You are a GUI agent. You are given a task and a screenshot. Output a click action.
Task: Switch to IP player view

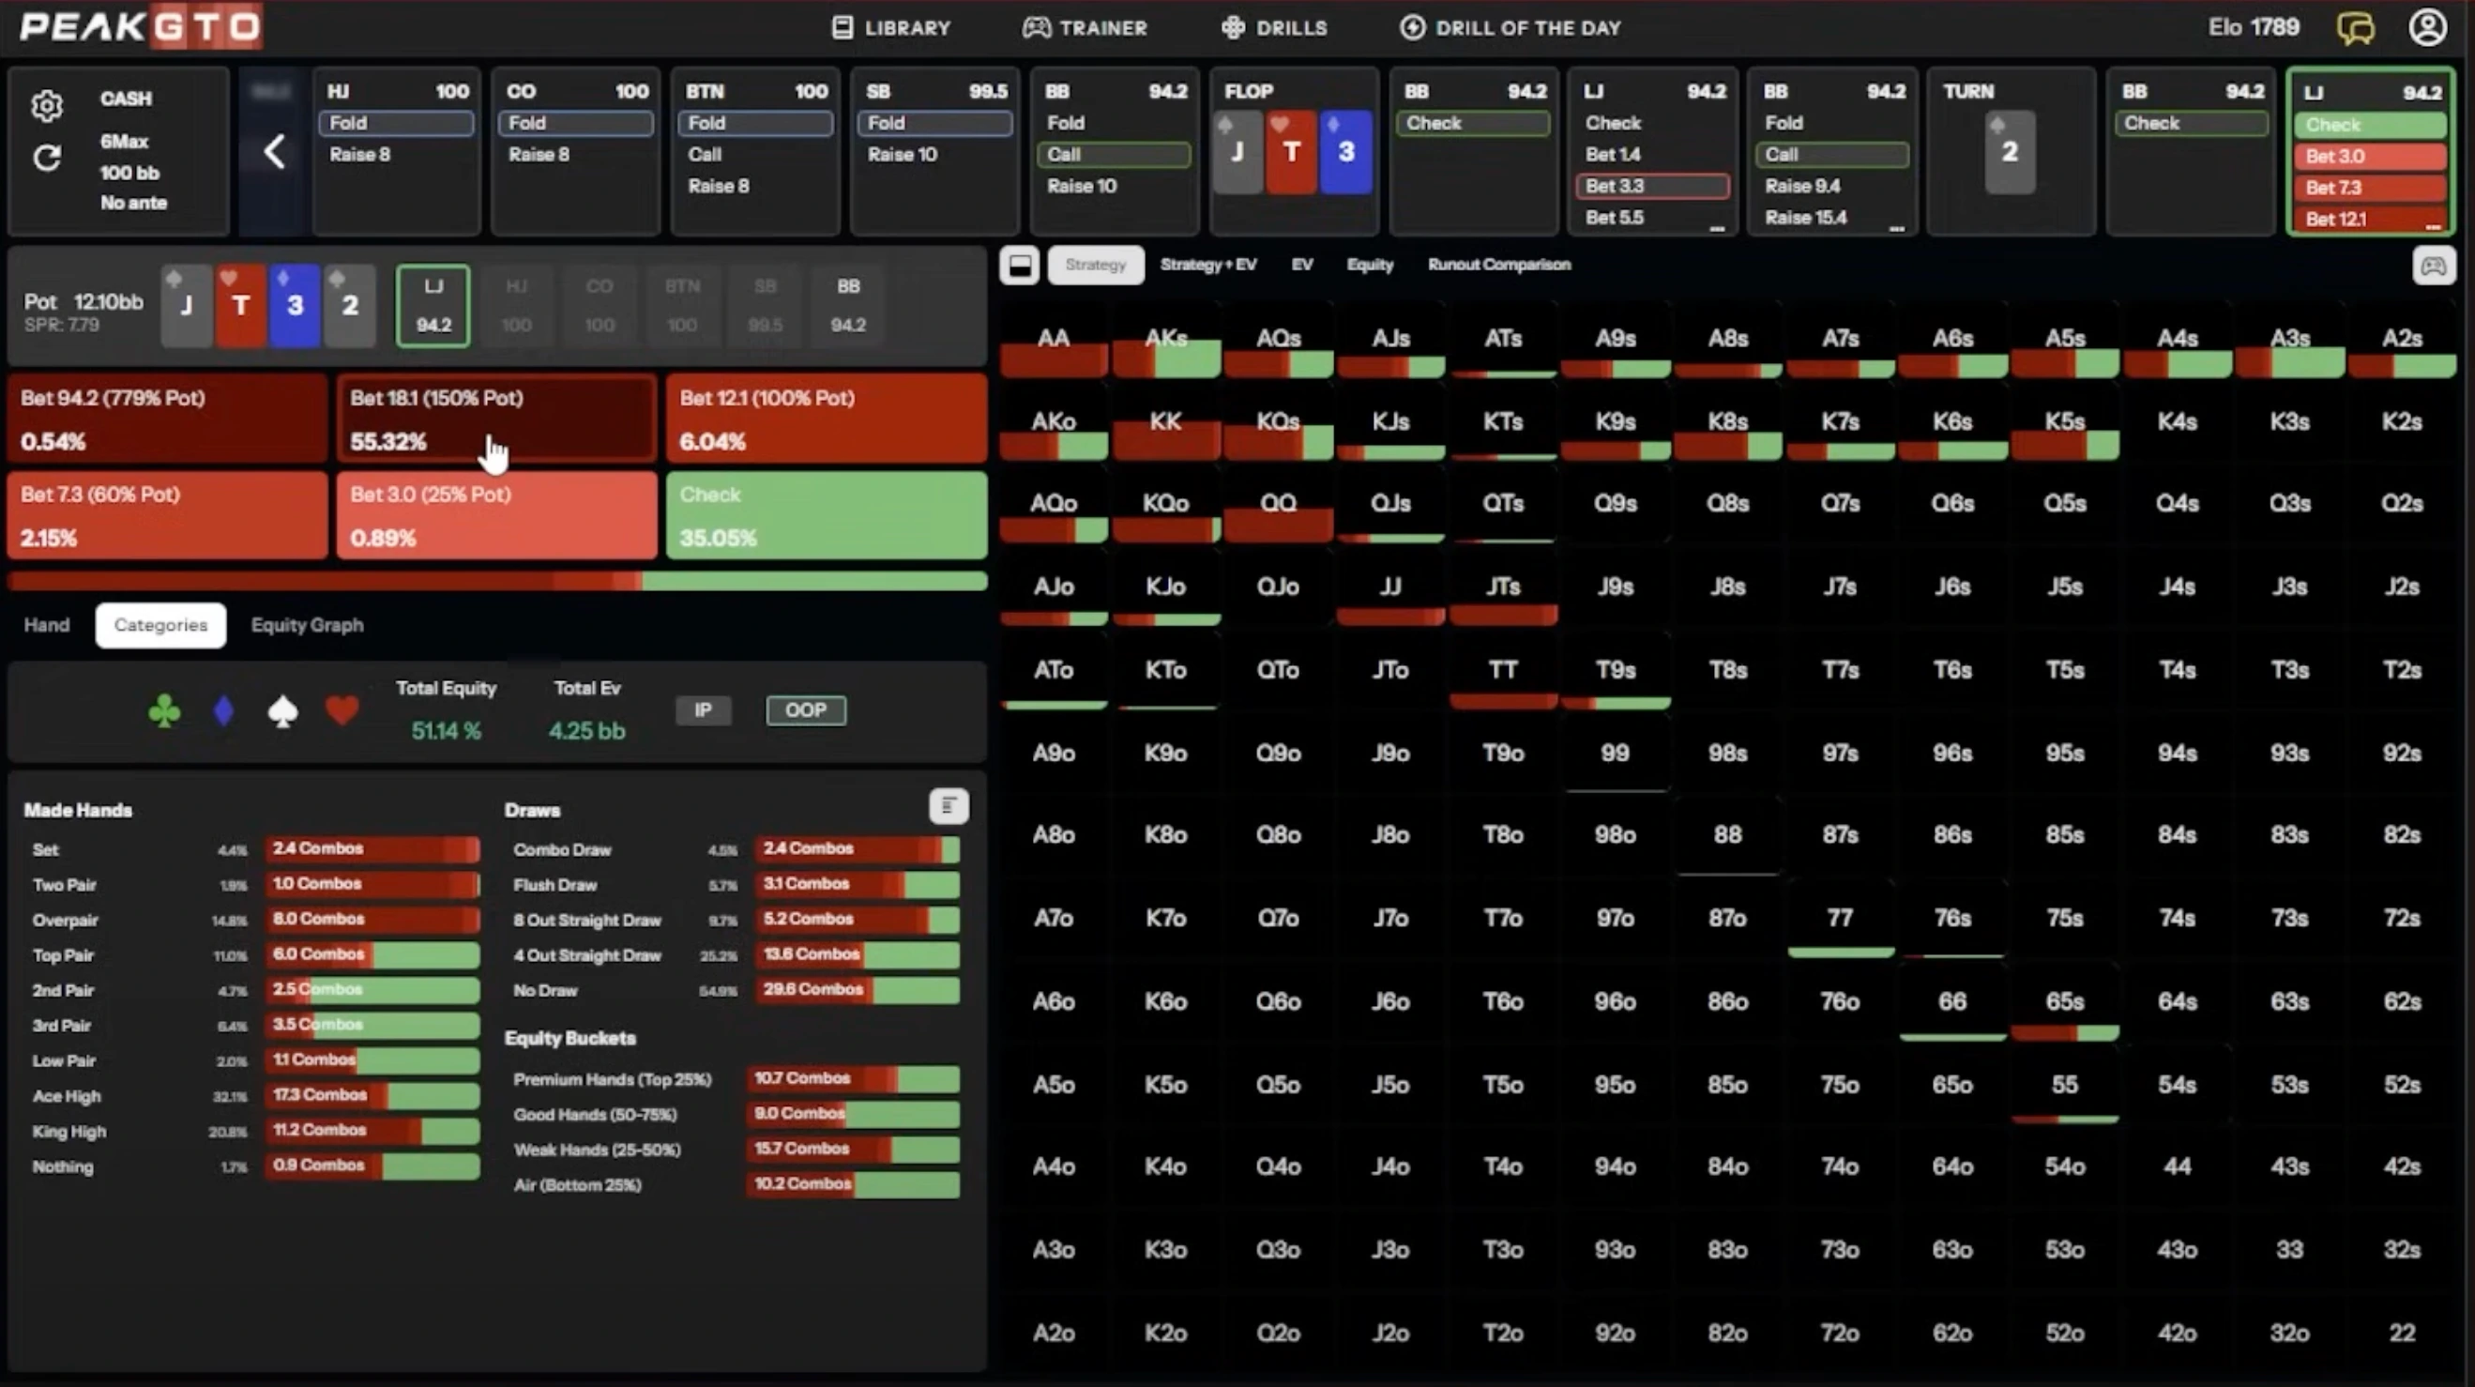[x=704, y=710]
